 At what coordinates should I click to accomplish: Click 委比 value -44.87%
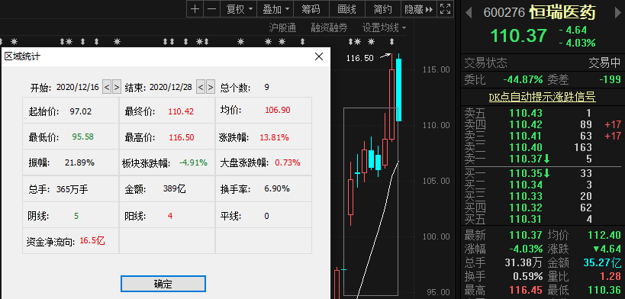click(523, 80)
